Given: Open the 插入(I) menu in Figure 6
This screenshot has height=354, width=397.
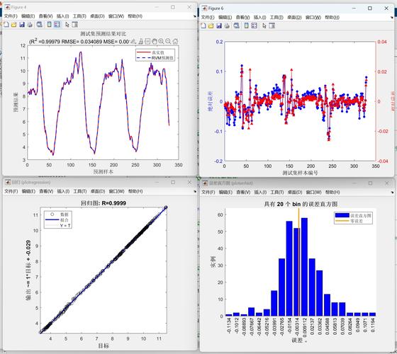Looking at the screenshot, I should point(260,17).
